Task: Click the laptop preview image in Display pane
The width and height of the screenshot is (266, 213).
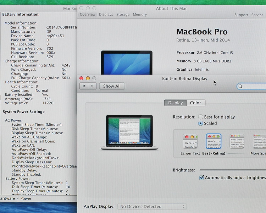Action: point(129,132)
